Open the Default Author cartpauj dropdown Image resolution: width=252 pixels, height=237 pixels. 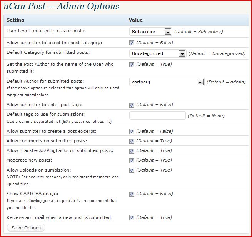coord(167,82)
